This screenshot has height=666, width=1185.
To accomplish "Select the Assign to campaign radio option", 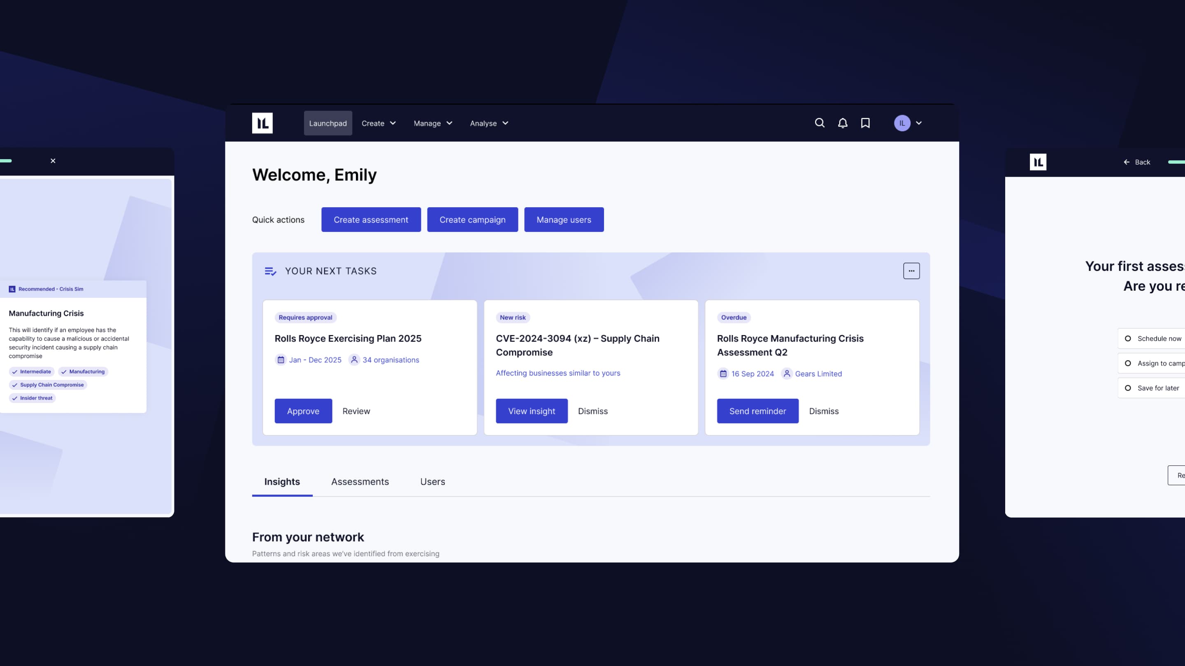I will coord(1127,363).
